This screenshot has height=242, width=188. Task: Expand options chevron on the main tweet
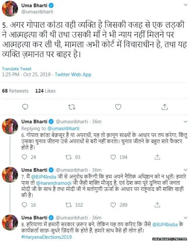pyautogui.click(x=183, y=7)
